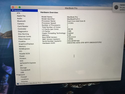Click the MacBook Pro window title
The height and width of the screenshot is (94, 125).
(x=71, y=8)
